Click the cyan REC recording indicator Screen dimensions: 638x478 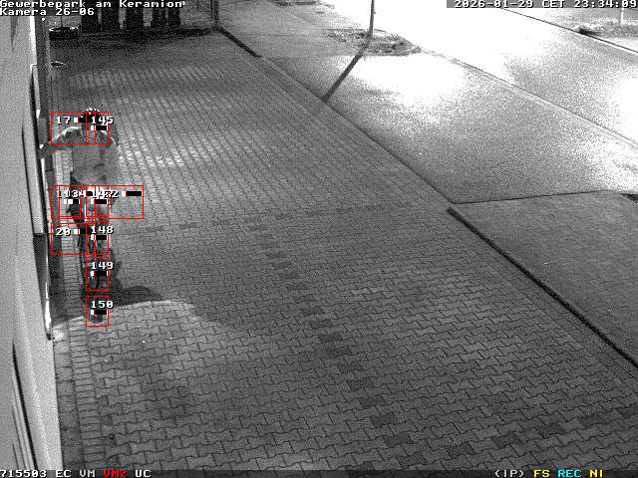[569, 473]
